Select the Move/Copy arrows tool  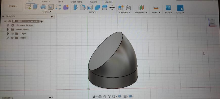(x=112, y=8)
